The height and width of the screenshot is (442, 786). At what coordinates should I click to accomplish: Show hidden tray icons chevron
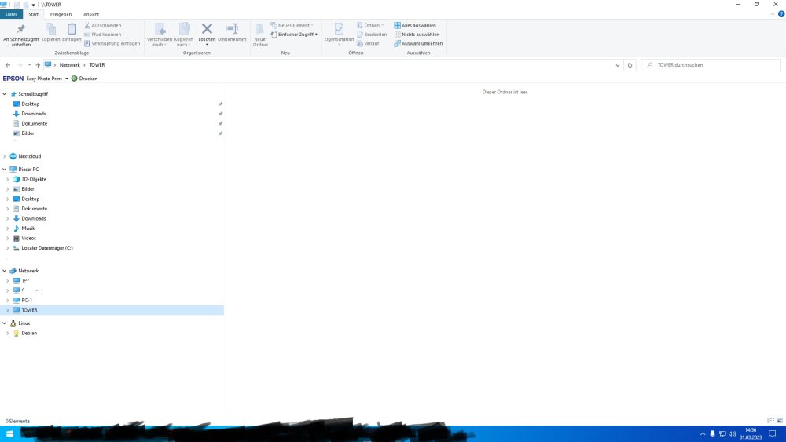(702, 434)
